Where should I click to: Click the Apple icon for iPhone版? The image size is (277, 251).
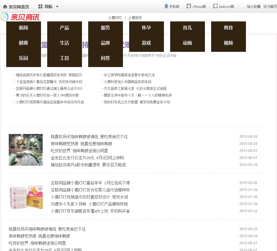(189, 6)
